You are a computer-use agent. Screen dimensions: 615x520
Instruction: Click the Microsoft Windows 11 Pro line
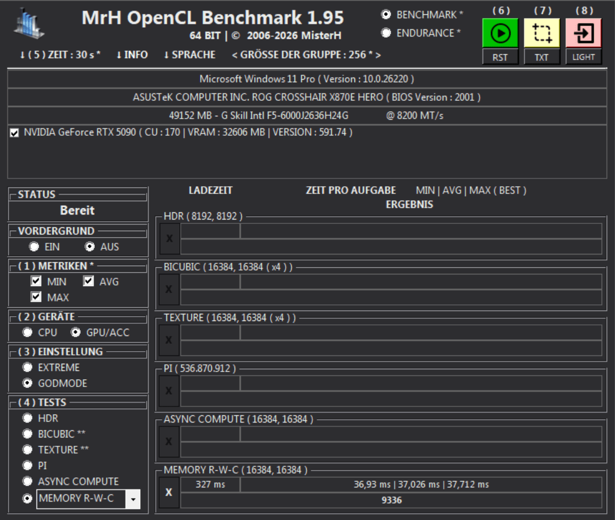(307, 79)
